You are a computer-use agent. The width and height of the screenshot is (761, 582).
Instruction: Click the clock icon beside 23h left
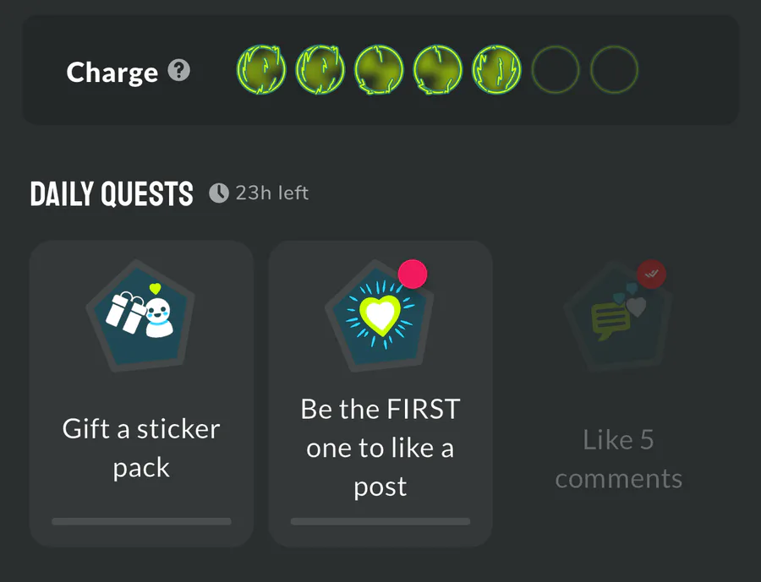(x=219, y=193)
